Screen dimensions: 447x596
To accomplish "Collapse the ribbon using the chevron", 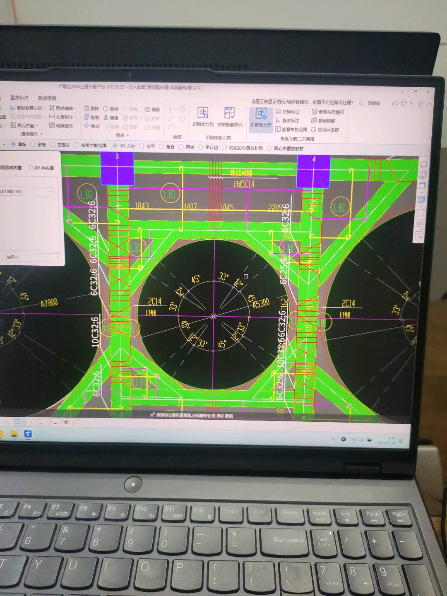I will 429,104.
